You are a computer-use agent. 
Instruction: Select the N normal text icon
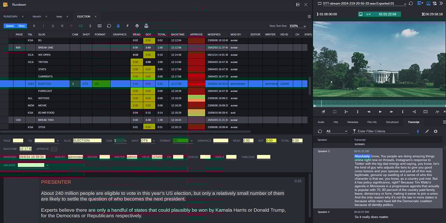tap(62, 26)
